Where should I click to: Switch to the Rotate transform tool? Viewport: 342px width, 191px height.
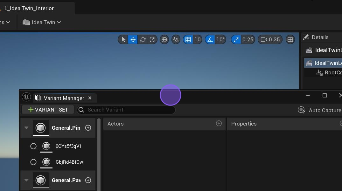[143, 39]
